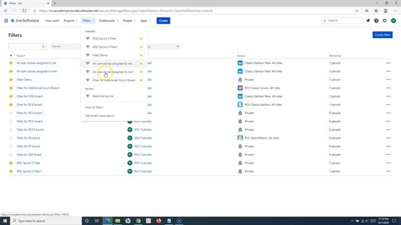The width and height of the screenshot is (401, 225).
Task: Open Firefox from the taskbar
Action: 159,221
